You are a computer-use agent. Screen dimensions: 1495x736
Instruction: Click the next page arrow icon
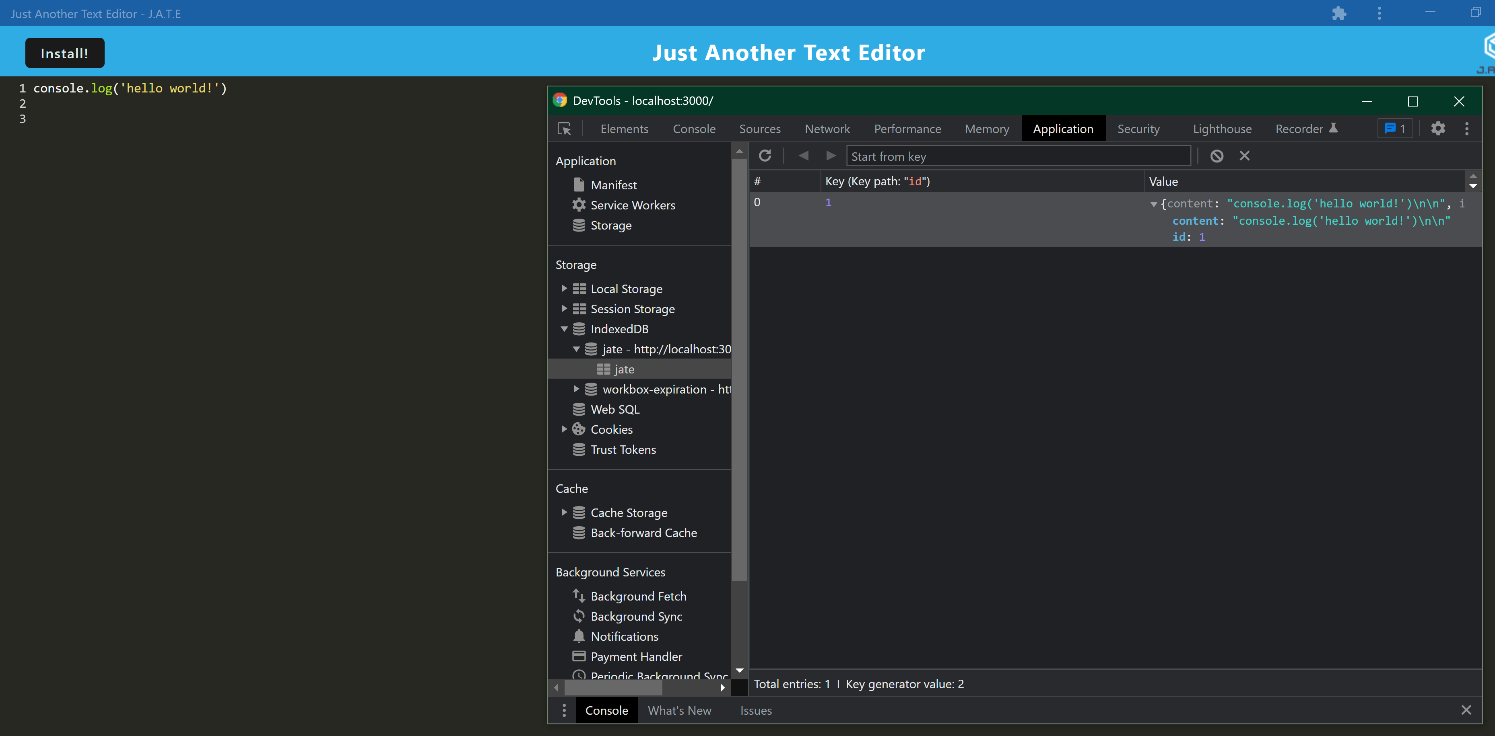click(x=831, y=156)
